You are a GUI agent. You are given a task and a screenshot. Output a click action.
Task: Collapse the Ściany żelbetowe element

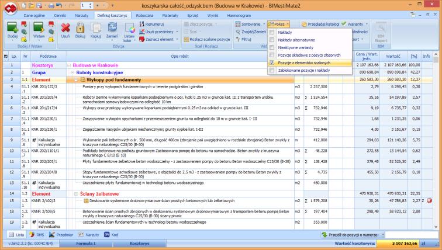pyautogui.click(x=76, y=194)
